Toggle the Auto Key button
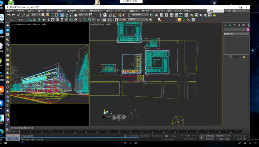Image resolution: width=259 pixels, height=147 pixels. pyautogui.click(x=210, y=136)
